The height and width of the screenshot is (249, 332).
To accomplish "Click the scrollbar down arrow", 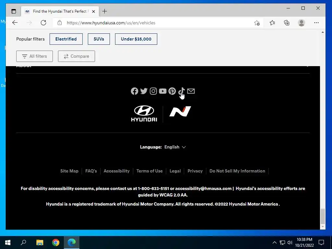I will (x=323, y=227).
